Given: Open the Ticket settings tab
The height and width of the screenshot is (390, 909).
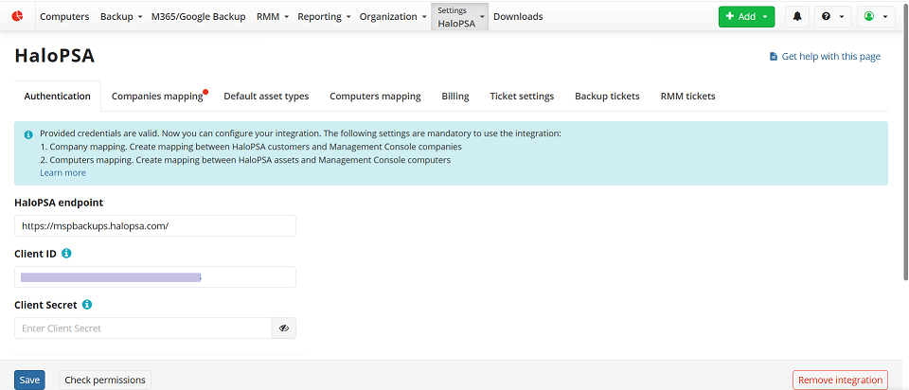Looking at the screenshot, I should (521, 97).
